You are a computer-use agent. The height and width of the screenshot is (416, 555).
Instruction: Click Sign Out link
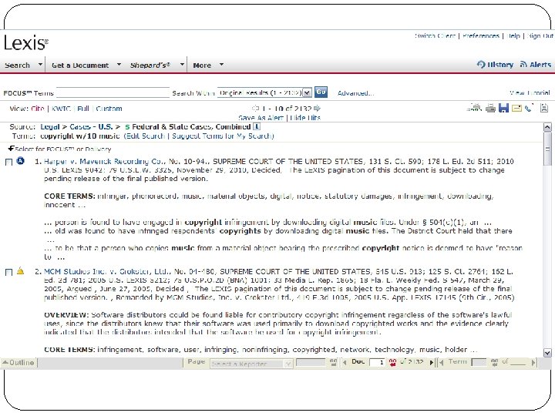(540, 35)
